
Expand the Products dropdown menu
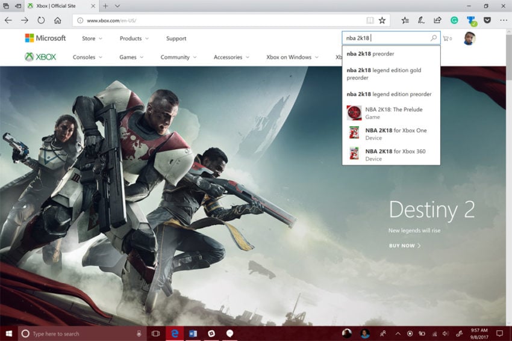pos(134,38)
